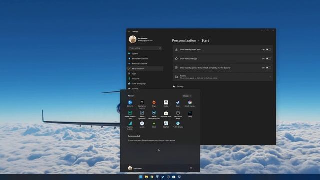Open Ubisoft Connect pinned app

pos(190,103)
